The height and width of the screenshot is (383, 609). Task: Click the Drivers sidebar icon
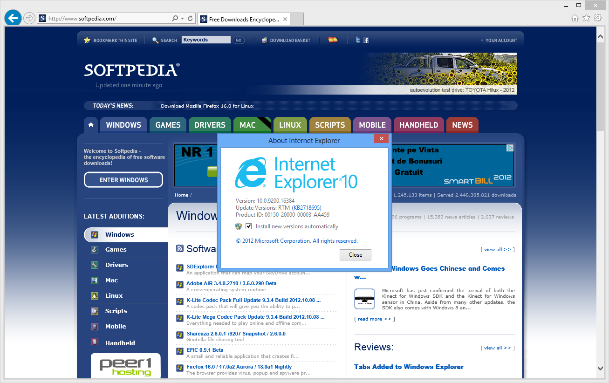(95, 265)
